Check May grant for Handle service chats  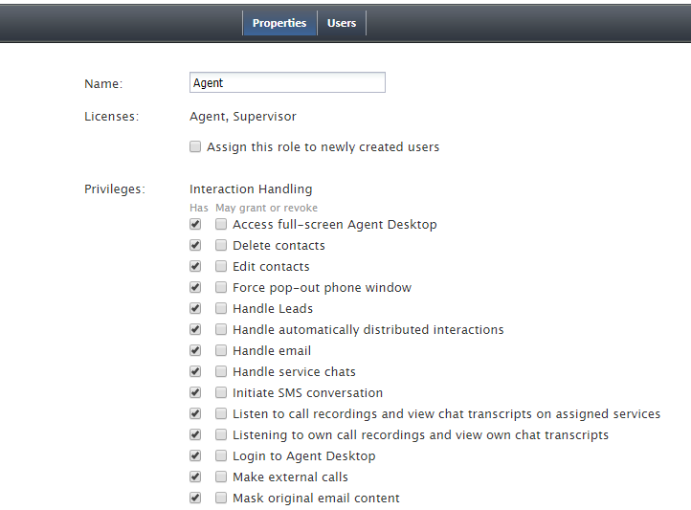[x=221, y=371]
